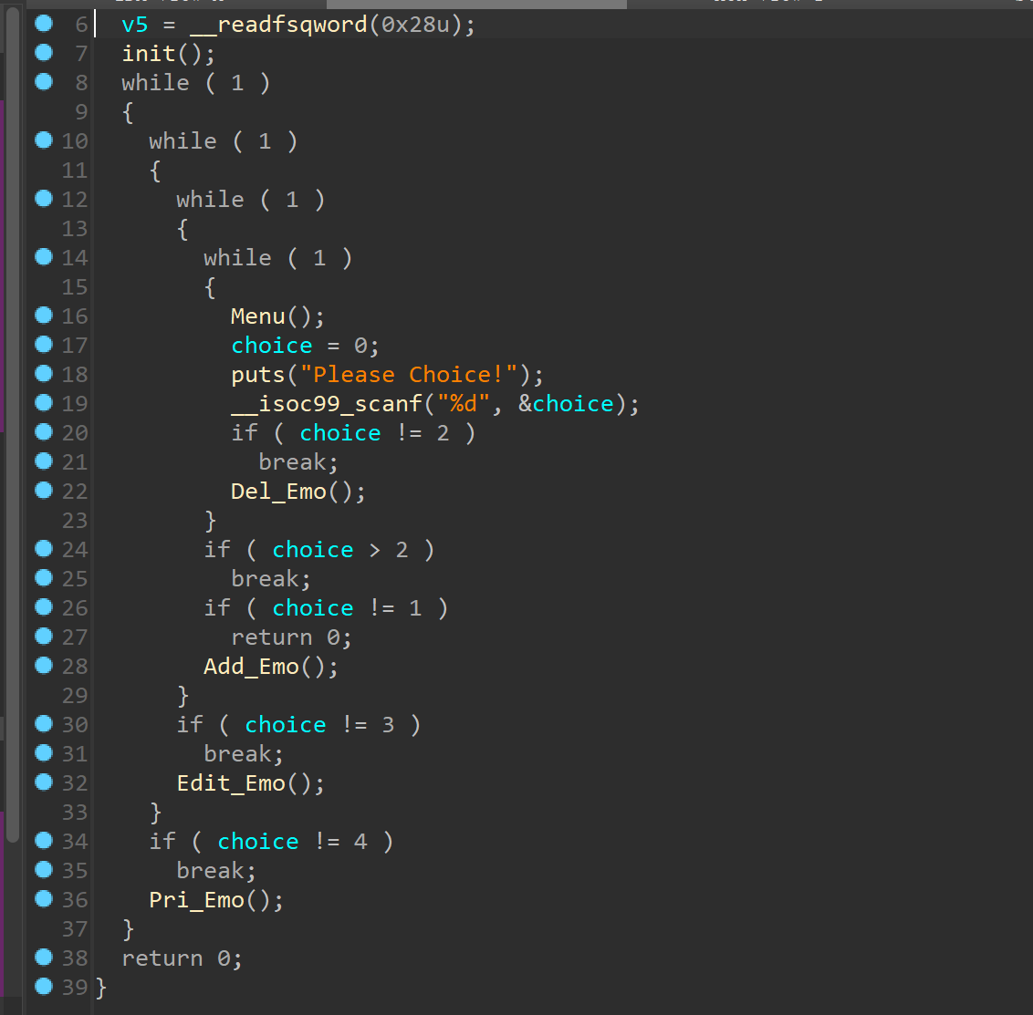Image resolution: width=1033 pixels, height=1015 pixels.
Task: Toggle breakpoint dot on line 16
Action: pos(44,316)
